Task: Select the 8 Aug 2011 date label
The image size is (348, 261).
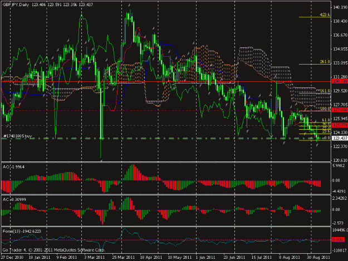Action: pyautogui.click(x=290, y=258)
